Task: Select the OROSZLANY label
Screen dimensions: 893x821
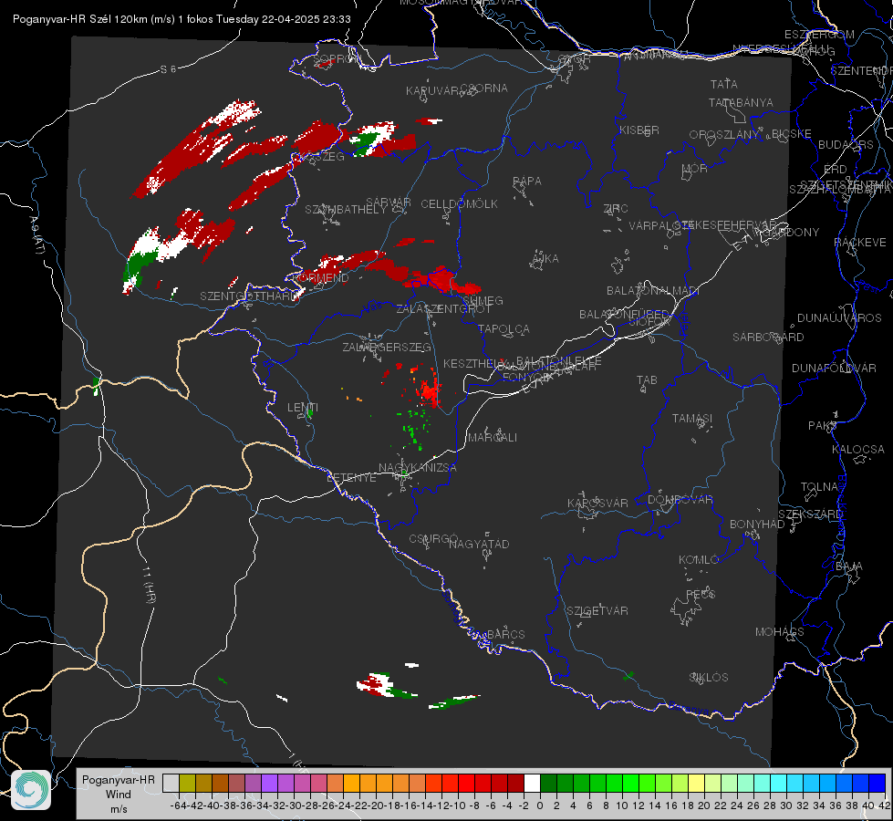Action: 724,135
